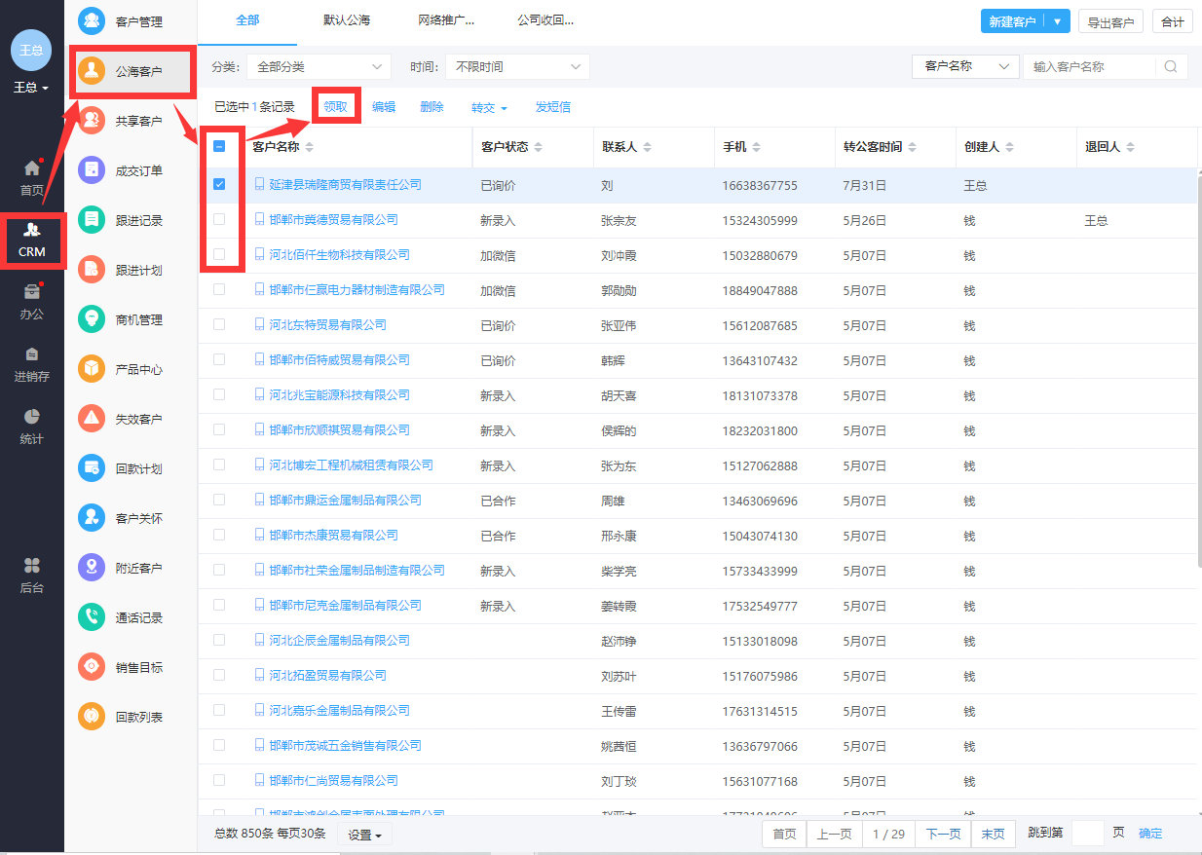Switch to the 公司收回... tab

click(x=545, y=20)
